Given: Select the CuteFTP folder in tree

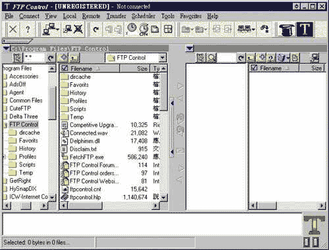Looking at the screenshot, I should pyautogui.click(x=20, y=109).
